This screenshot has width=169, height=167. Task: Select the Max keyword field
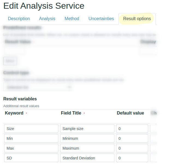click(31, 148)
